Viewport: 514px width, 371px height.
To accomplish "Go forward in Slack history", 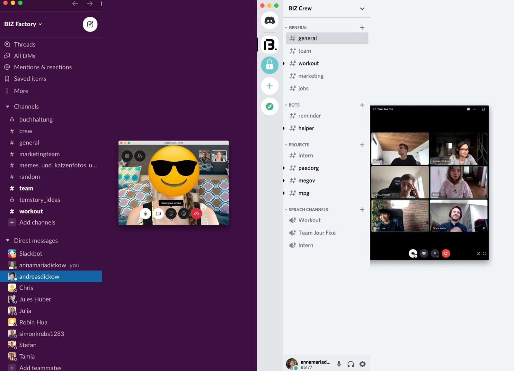I will [90, 4].
